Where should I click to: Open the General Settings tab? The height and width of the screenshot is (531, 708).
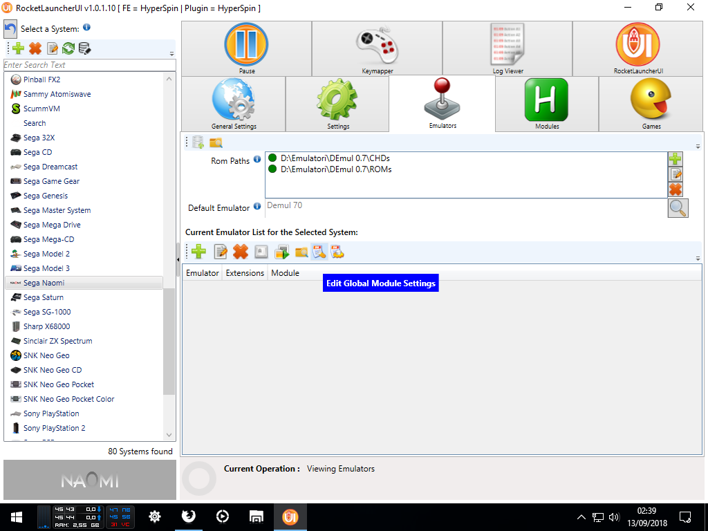click(234, 104)
